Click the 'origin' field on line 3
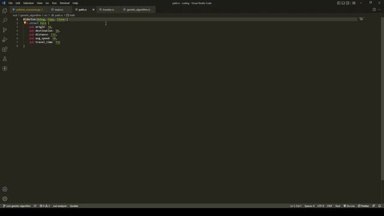This screenshot has height=216, width=384. [x=40, y=27]
